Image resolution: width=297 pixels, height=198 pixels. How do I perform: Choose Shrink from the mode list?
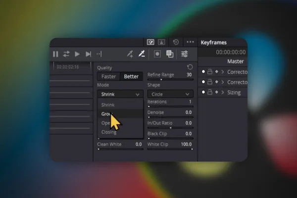click(x=120, y=105)
